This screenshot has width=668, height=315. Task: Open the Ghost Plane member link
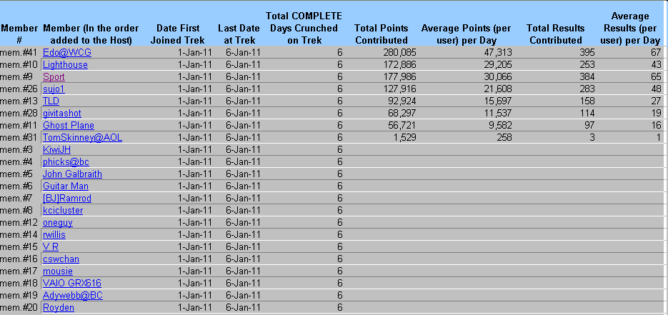click(68, 126)
